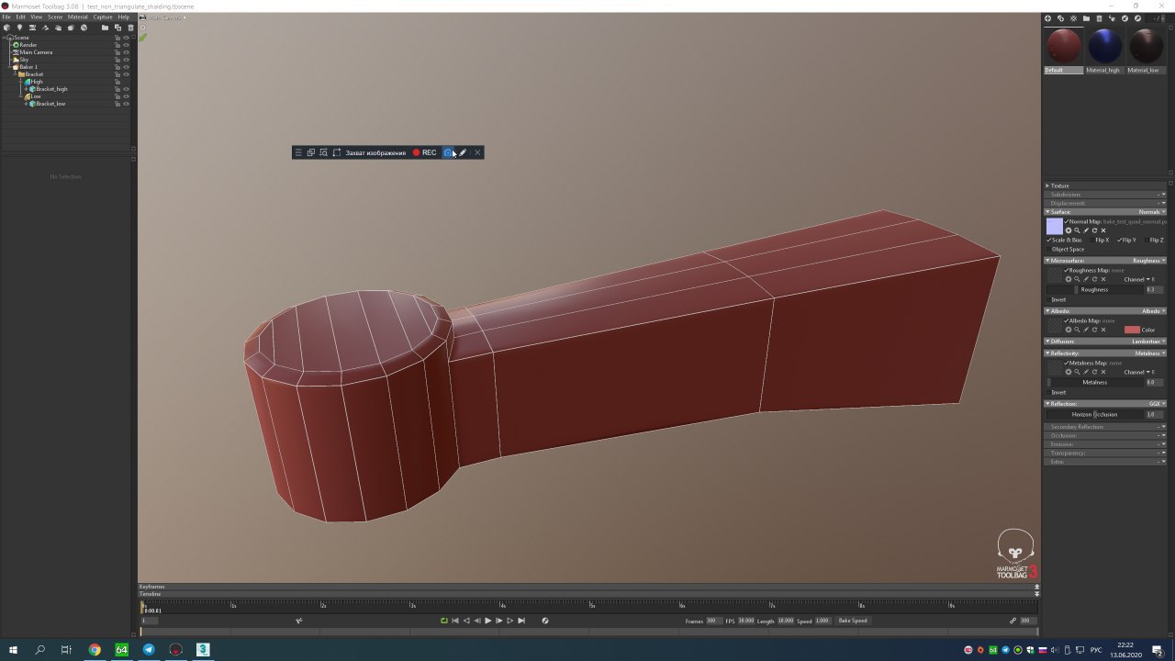Screen dimensions: 1175x661
Task: Open Reflection GGX dropdown
Action: click(x=1158, y=404)
